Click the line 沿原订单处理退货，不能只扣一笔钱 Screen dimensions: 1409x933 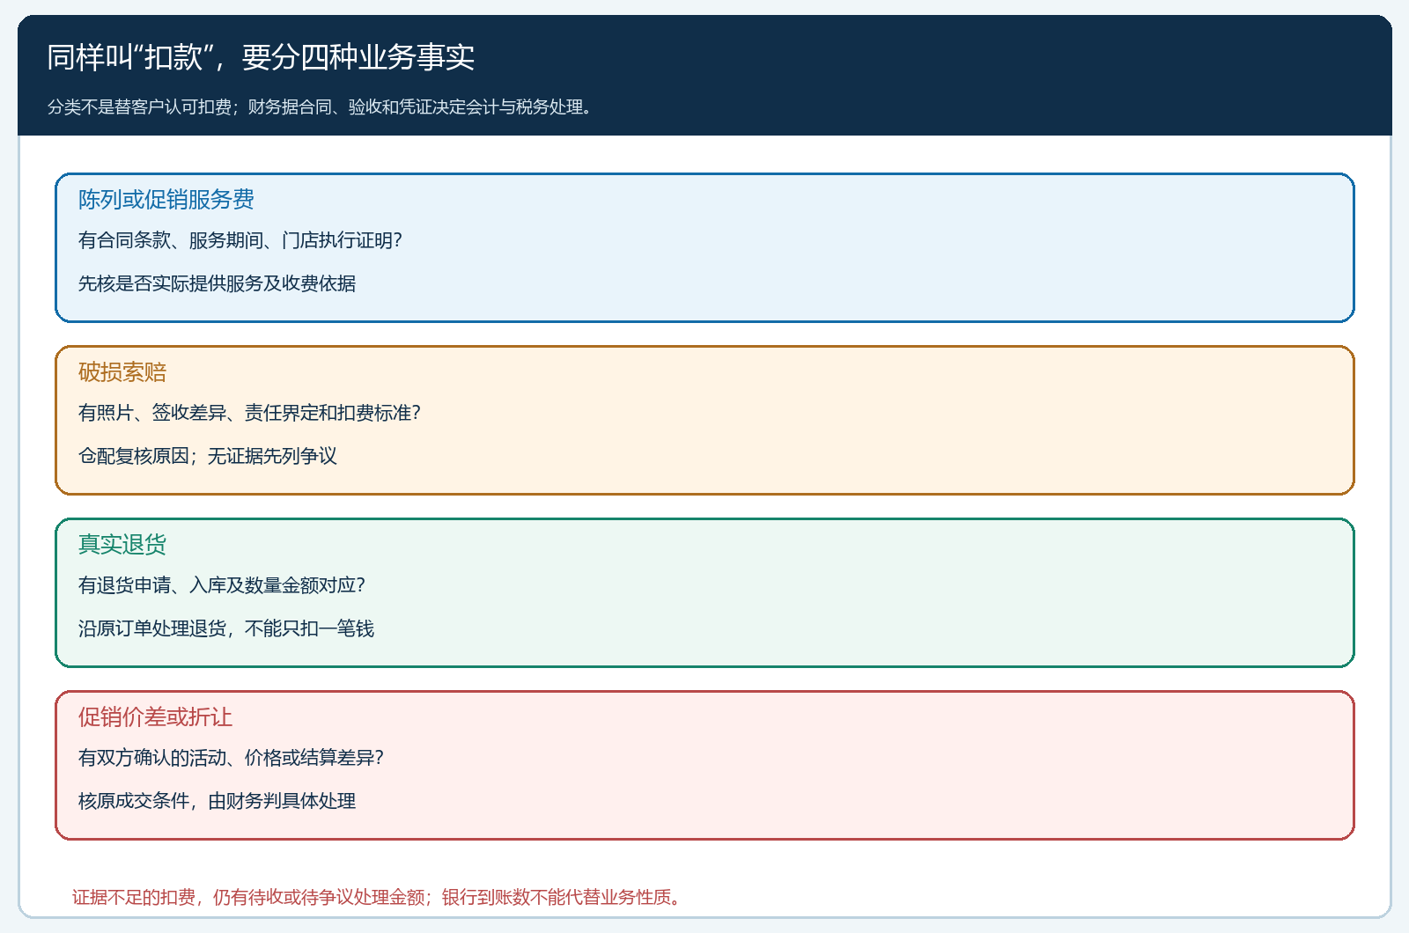point(226,628)
